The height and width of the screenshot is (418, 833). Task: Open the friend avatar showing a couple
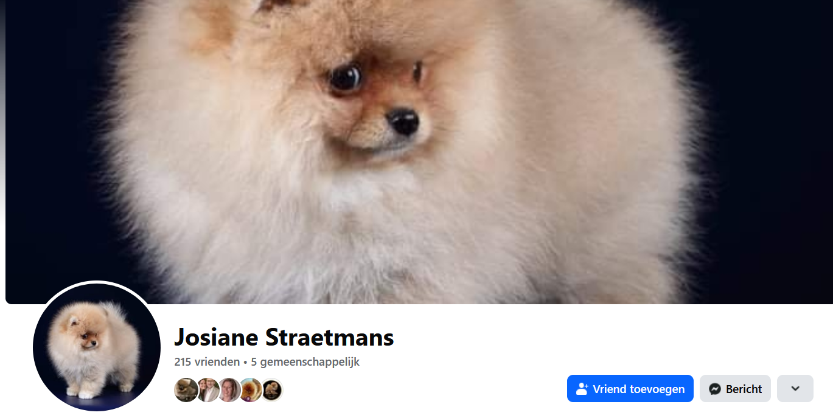207,390
